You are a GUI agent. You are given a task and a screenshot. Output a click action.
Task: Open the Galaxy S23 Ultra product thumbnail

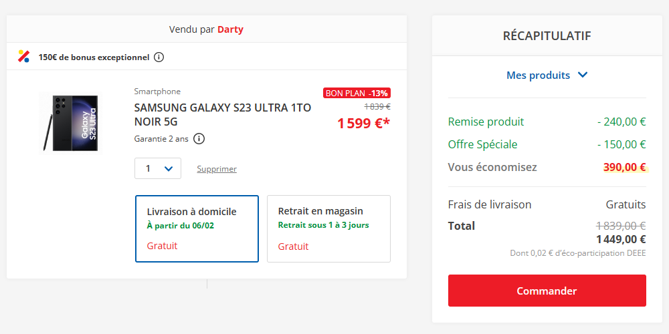pos(70,123)
